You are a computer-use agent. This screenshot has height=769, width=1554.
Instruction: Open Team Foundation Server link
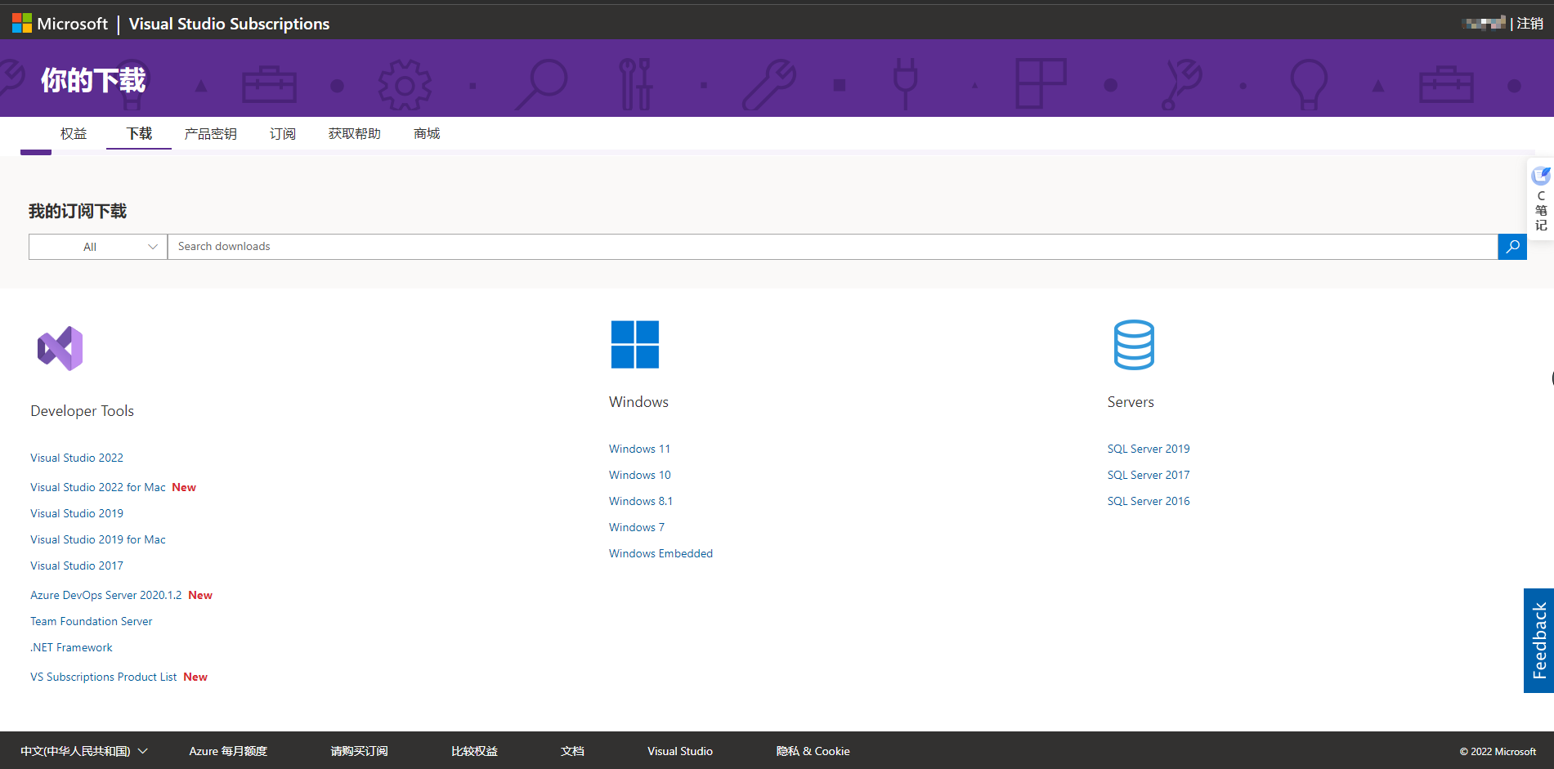92,621
